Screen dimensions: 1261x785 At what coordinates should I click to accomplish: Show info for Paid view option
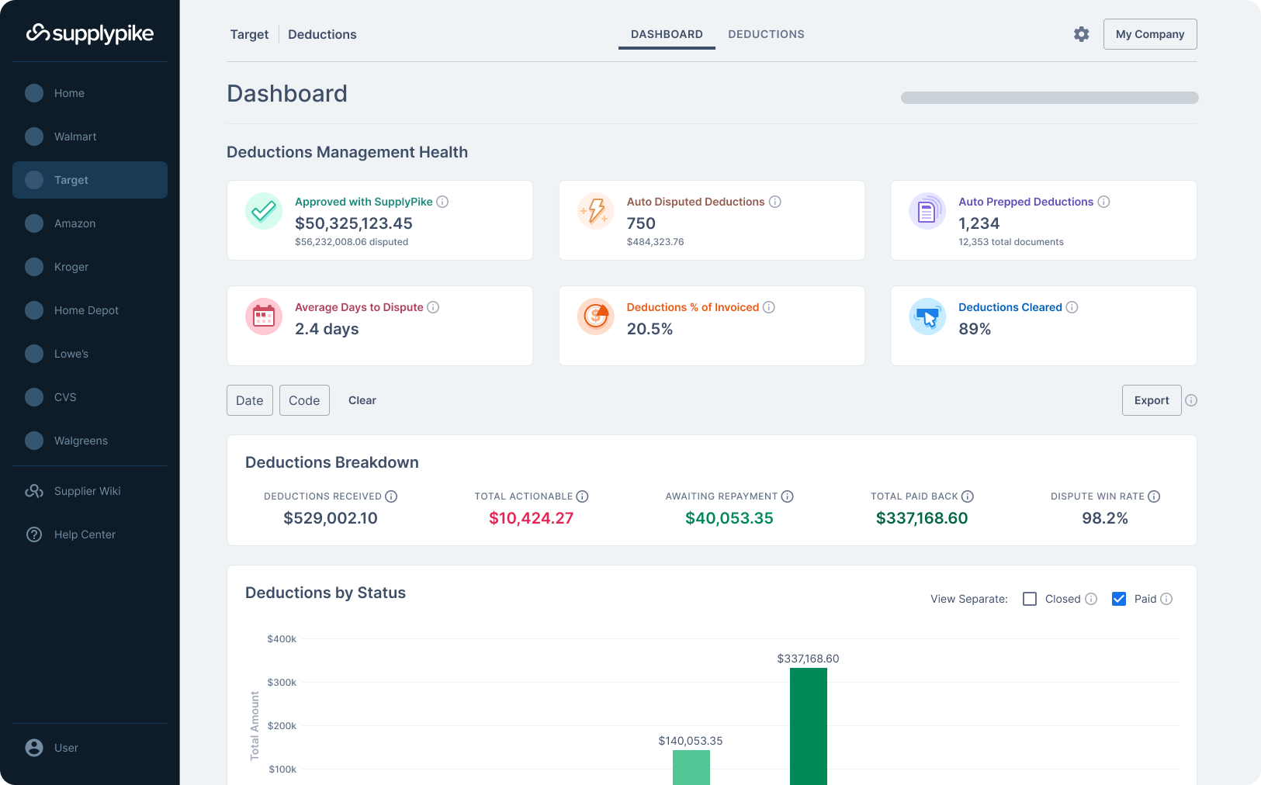(1166, 599)
